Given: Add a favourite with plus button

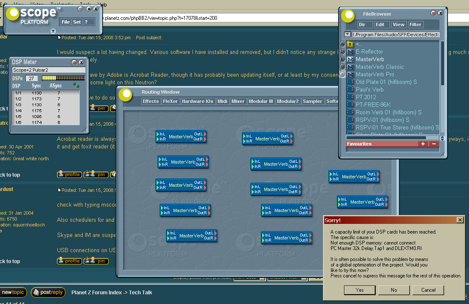Looking at the screenshot, I should tap(423, 144).
